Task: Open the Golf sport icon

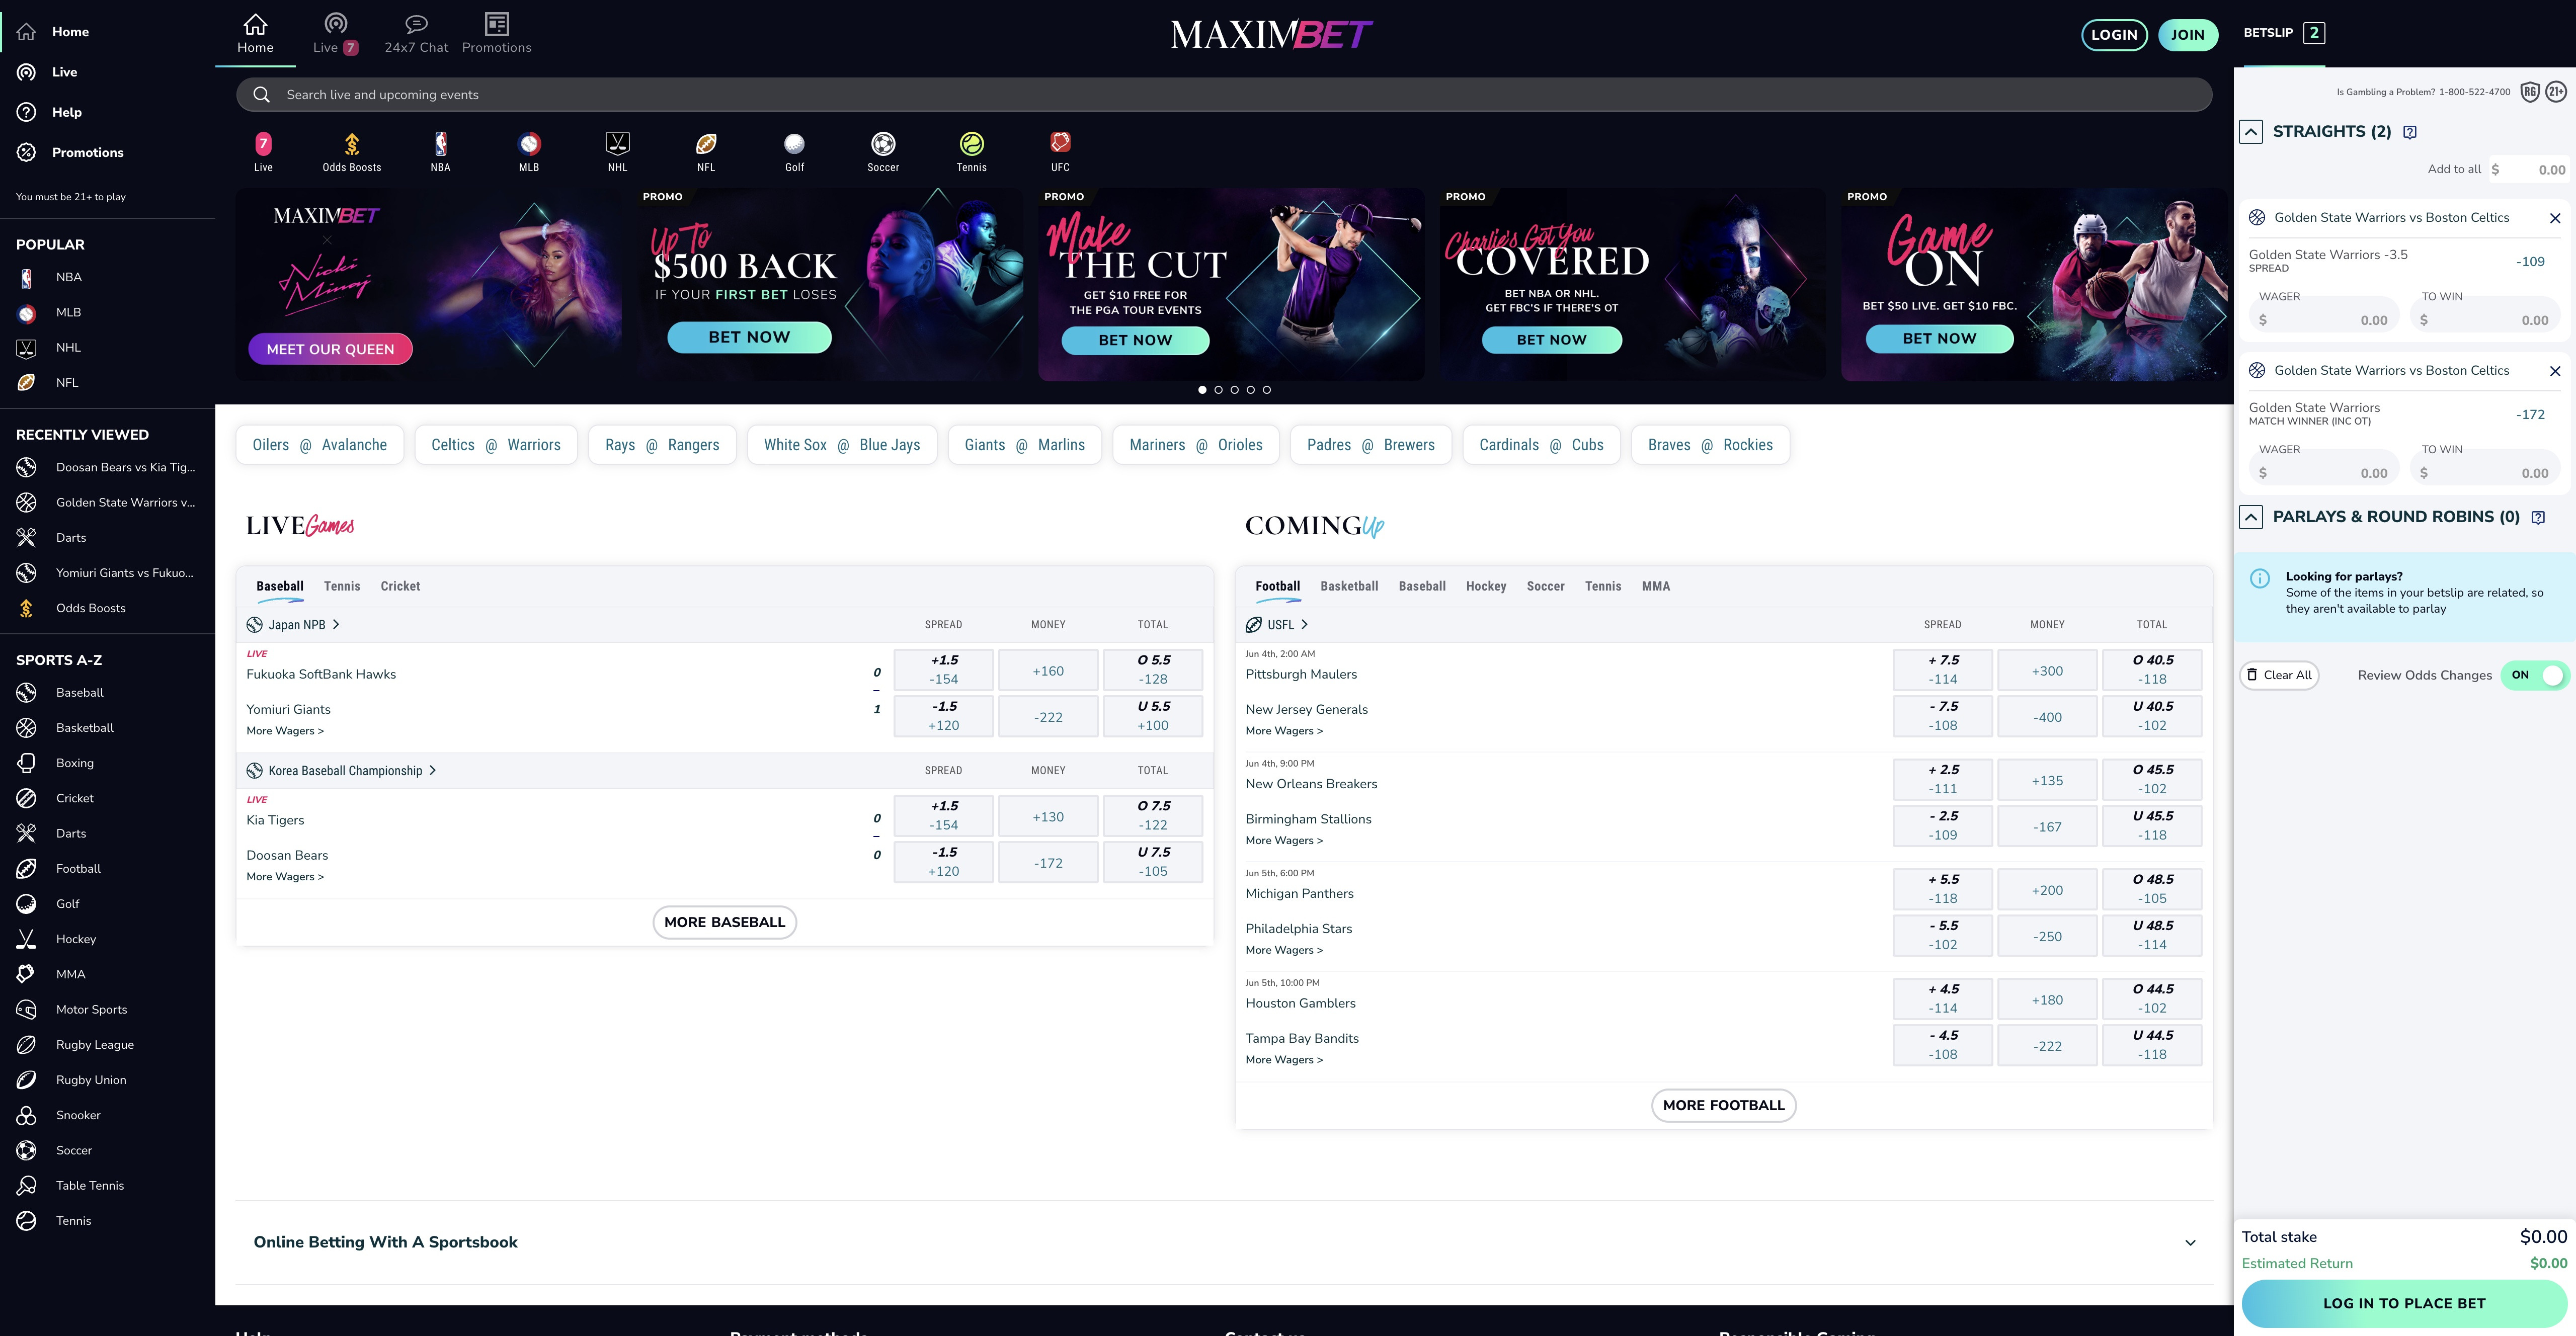Action: (794, 144)
